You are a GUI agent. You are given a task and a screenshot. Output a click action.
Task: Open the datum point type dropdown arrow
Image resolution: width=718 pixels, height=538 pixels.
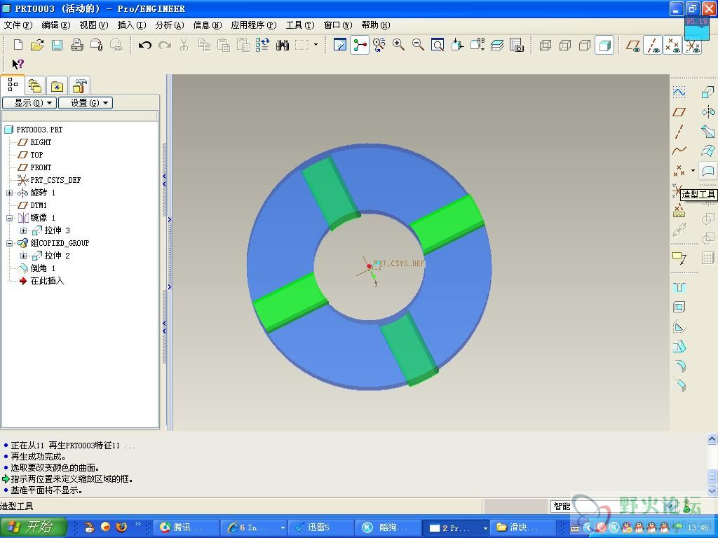pyautogui.click(x=693, y=171)
